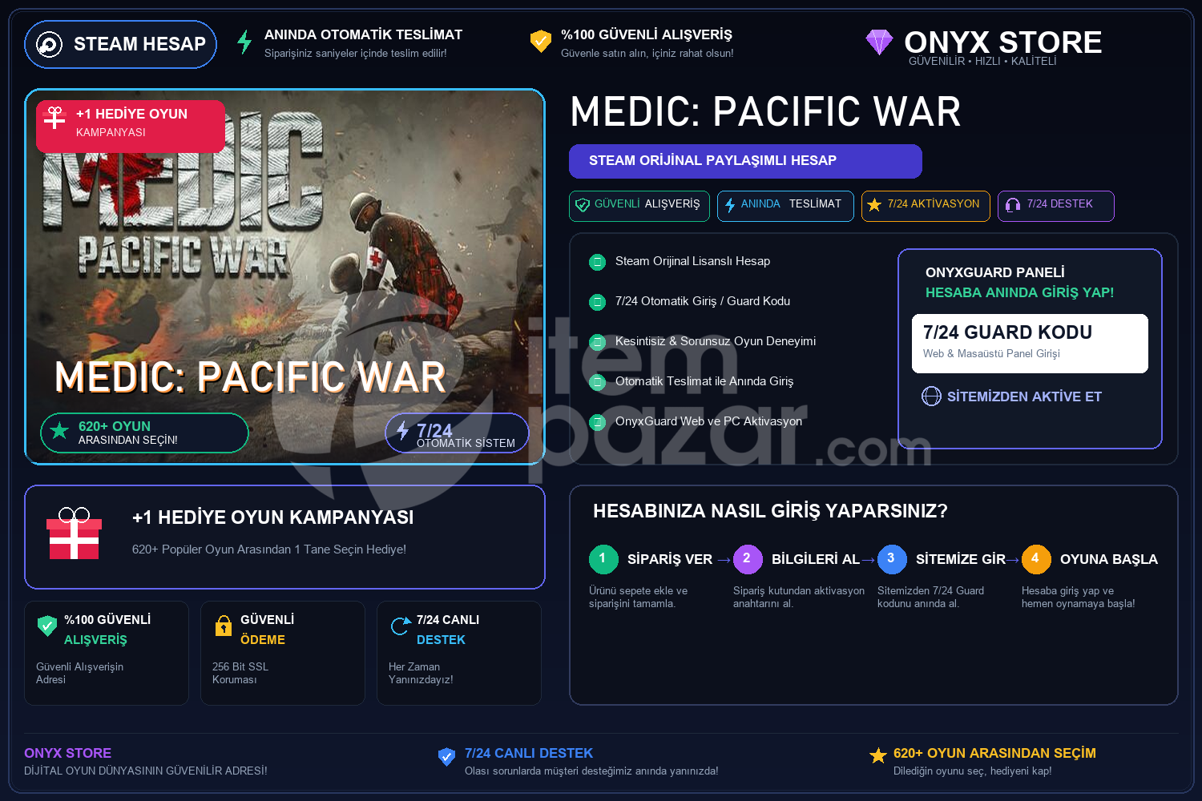Click the 256 Bit SSL Koruması text
Image resolution: width=1202 pixels, height=801 pixels.
tap(240, 673)
